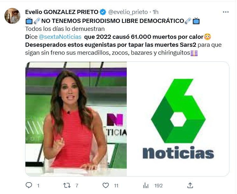The width and height of the screenshot is (237, 194).
Task: Click the blue verified badge icon
Action: (103, 12)
